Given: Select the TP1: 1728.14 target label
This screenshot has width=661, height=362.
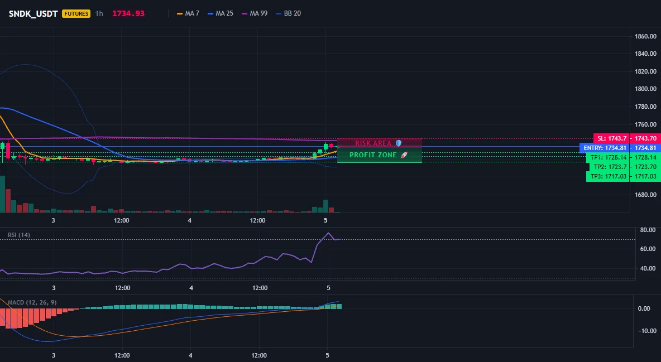Looking at the screenshot, I should tap(607, 157).
